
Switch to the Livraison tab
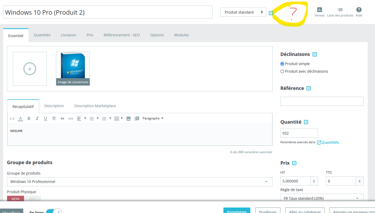pos(68,35)
